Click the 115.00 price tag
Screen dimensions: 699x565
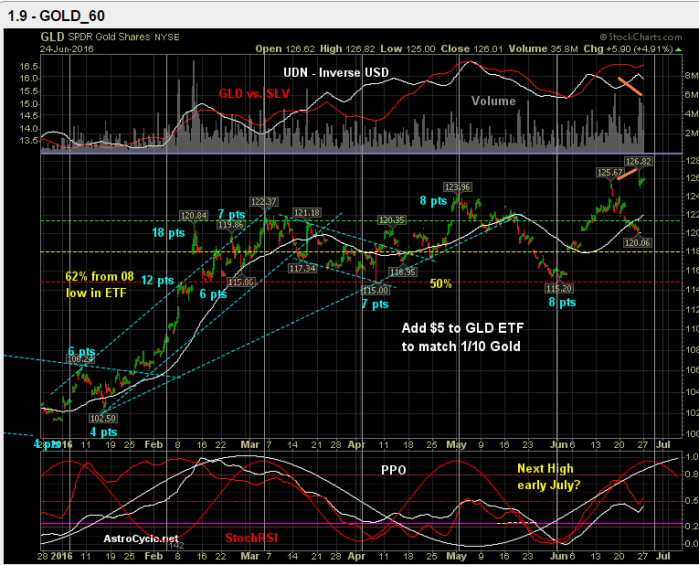pos(376,291)
